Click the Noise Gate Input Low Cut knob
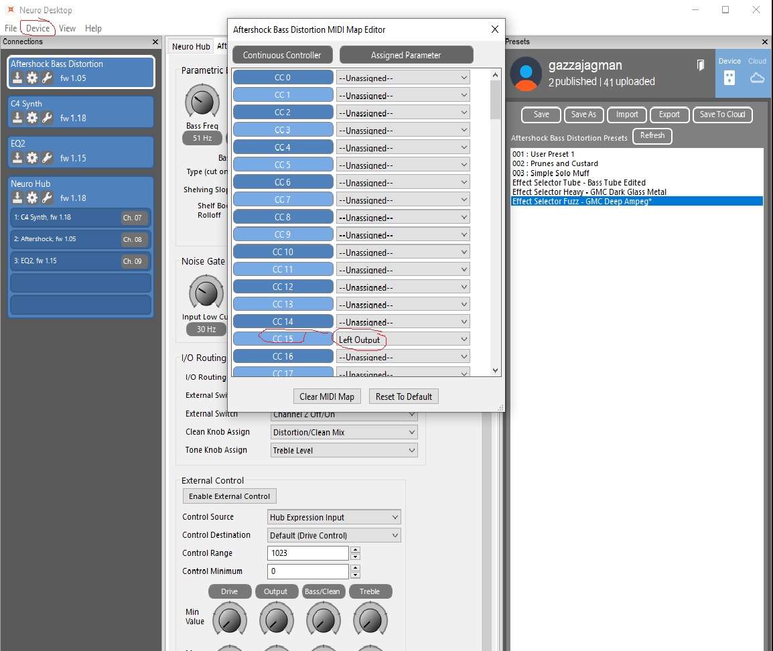 pyautogui.click(x=206, y=293)
